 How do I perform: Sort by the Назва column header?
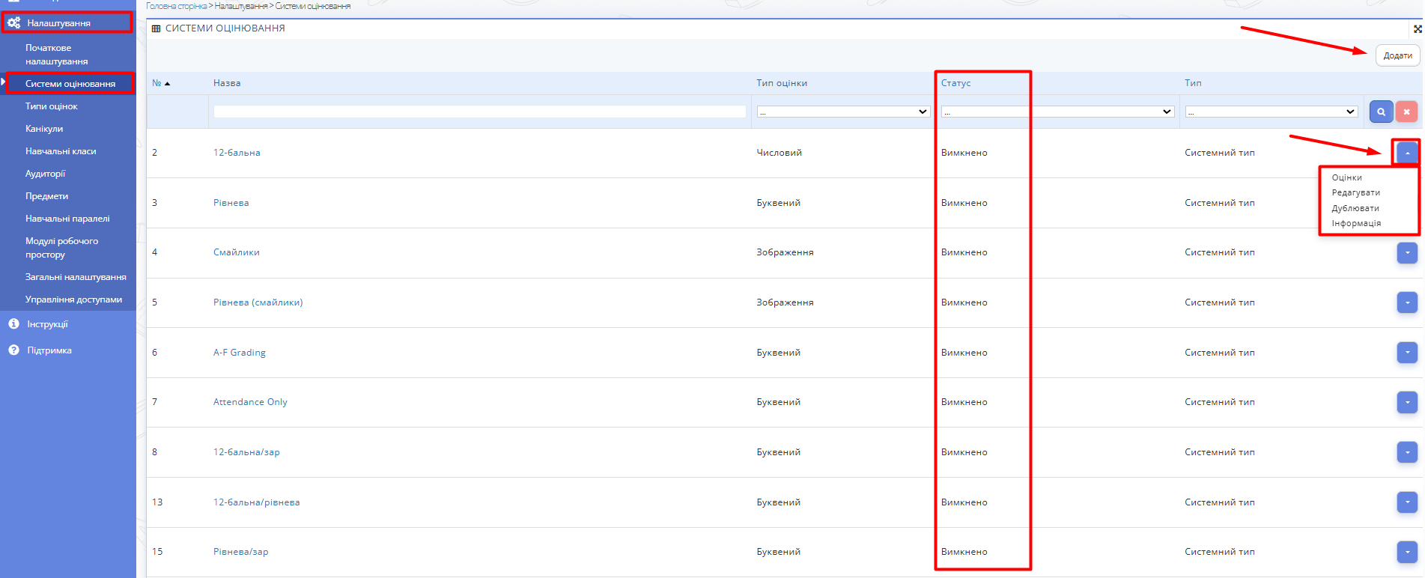(227, 83)
